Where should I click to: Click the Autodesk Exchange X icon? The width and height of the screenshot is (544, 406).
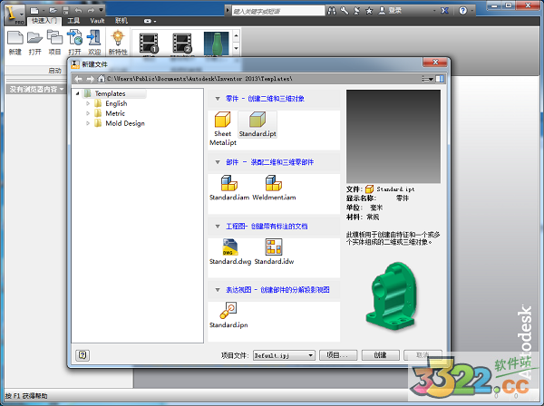(444, 11)
